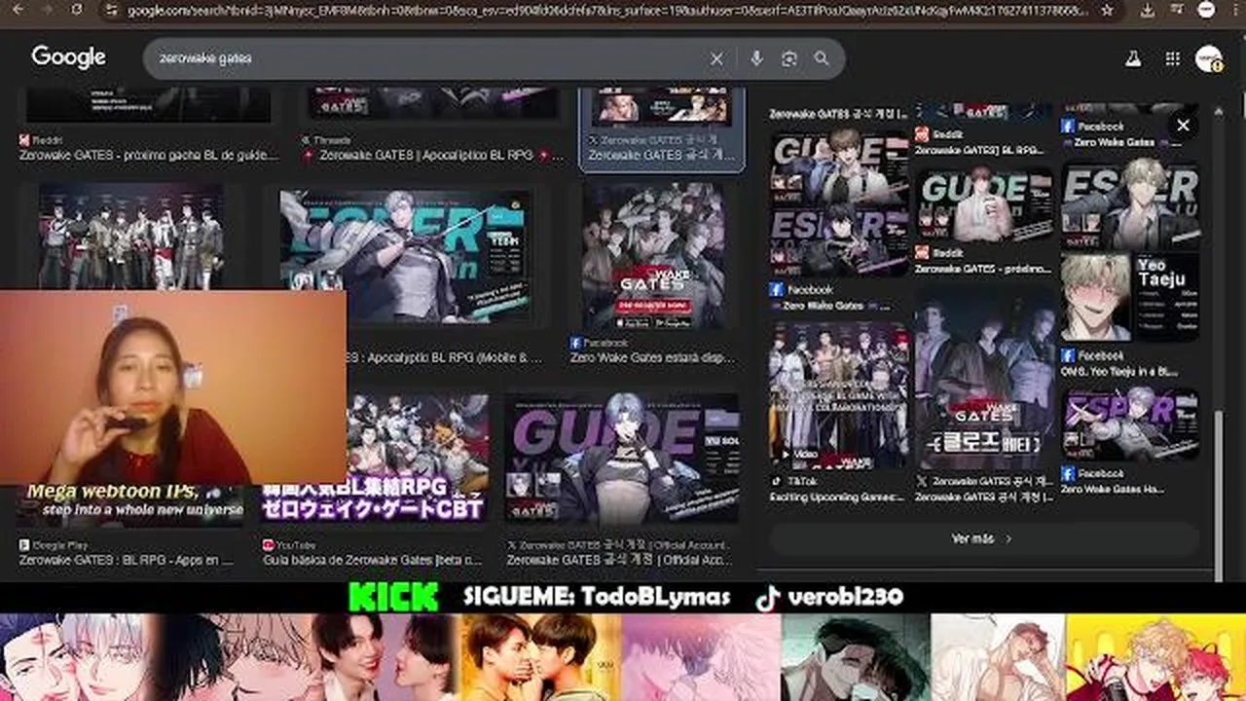Image resolution: width=1246 pixels, height=701 pixels.
Task: Select the 'Mega webtoon IPs' thumbnail
Action: pyautogui.click(x=129, y=503)
